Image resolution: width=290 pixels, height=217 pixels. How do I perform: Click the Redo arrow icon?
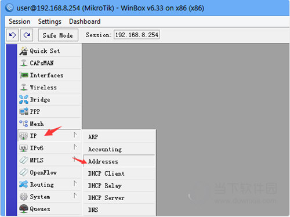[x=27, y=35]
